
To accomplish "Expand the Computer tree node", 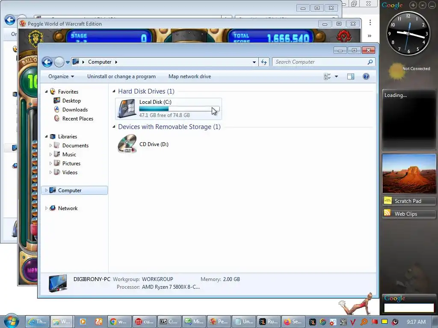I will pyautogui.click(x=46, y=190).
